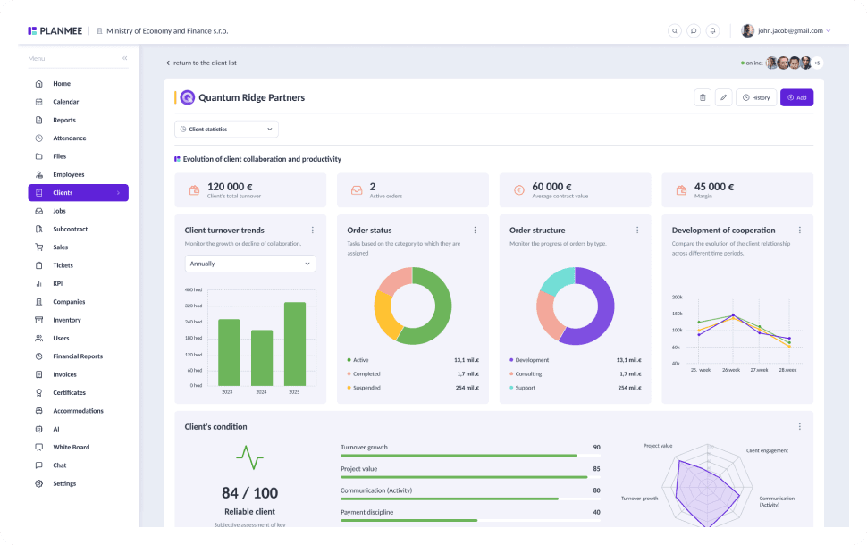Expand the Annually period dropdown
Image resolution: width=867 pixels, height=545 pixels.
[x=250, y=264]
